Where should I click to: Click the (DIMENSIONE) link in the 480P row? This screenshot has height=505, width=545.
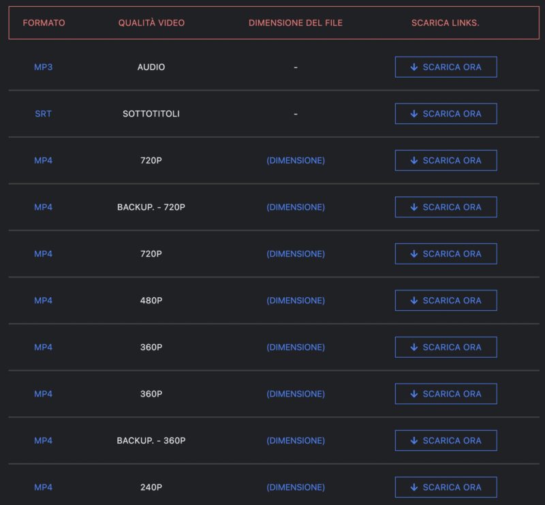point(296,301)
